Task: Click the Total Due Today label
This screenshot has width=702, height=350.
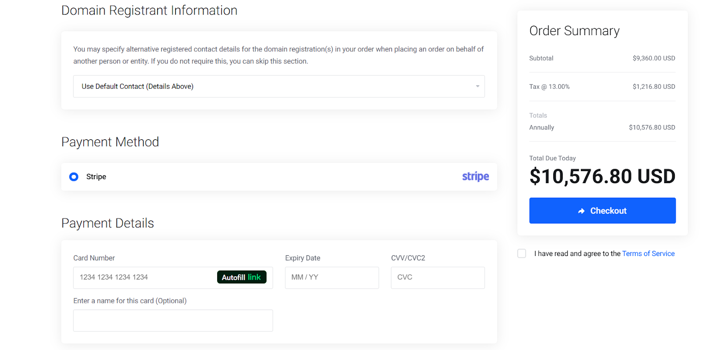Action: click(552, 158)
